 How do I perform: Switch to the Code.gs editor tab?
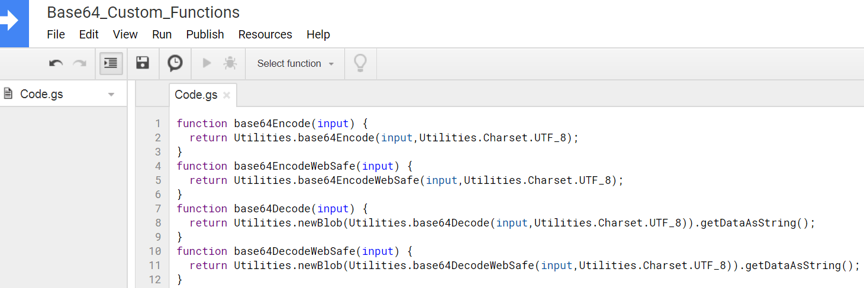click(196, 95)
